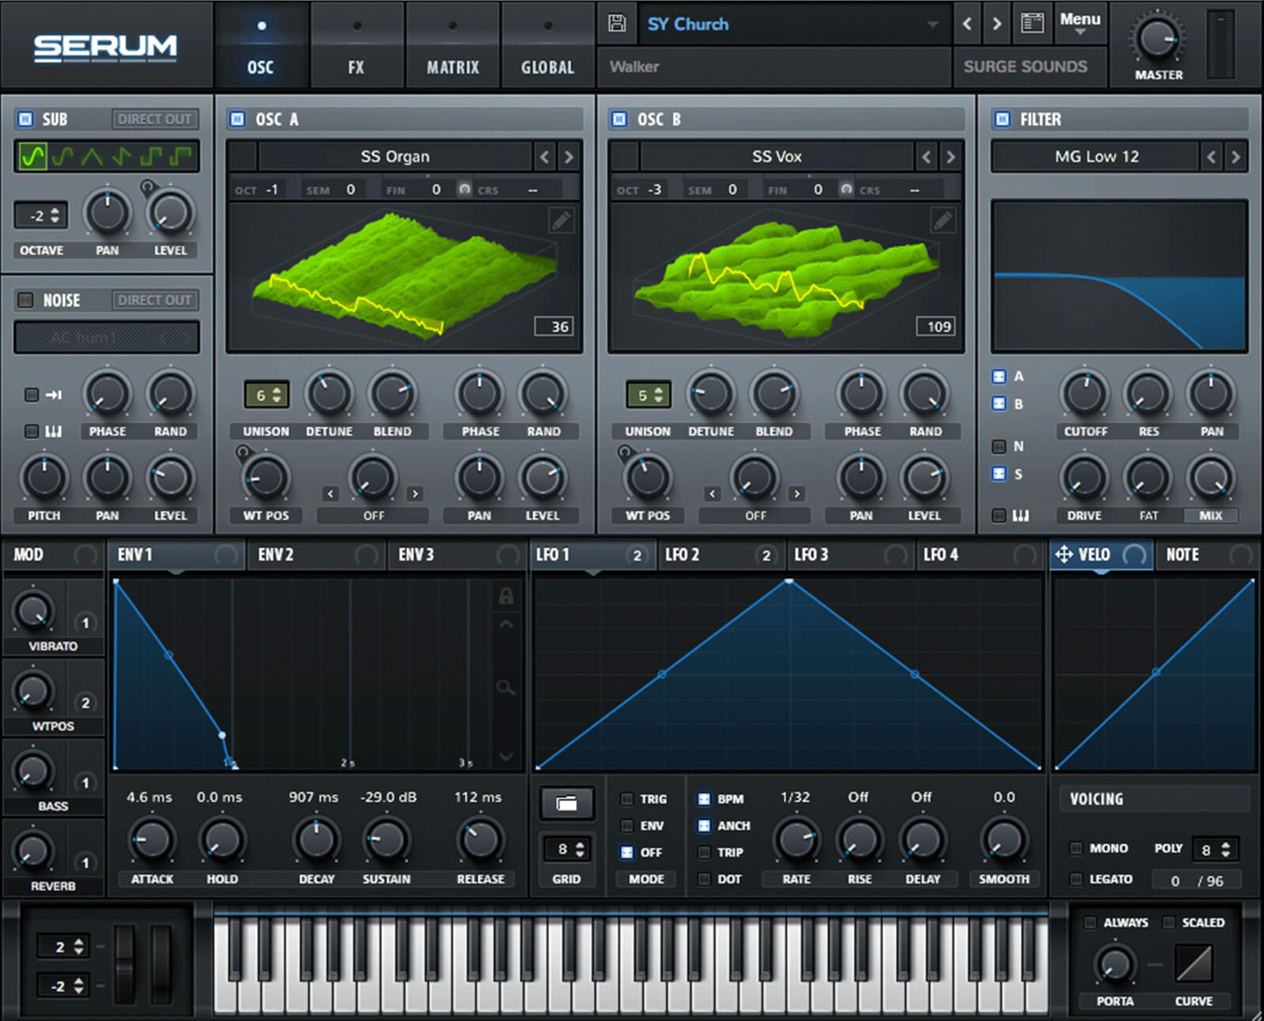
Task: Select the sine waveform for Sub oscillator
Action: point(32,156)
